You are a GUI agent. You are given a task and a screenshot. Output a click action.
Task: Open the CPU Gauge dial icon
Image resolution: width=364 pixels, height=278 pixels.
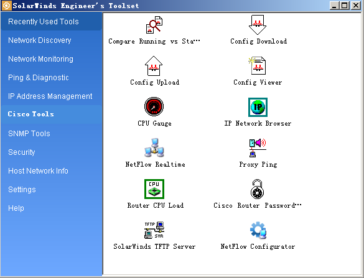coord(154,106)
